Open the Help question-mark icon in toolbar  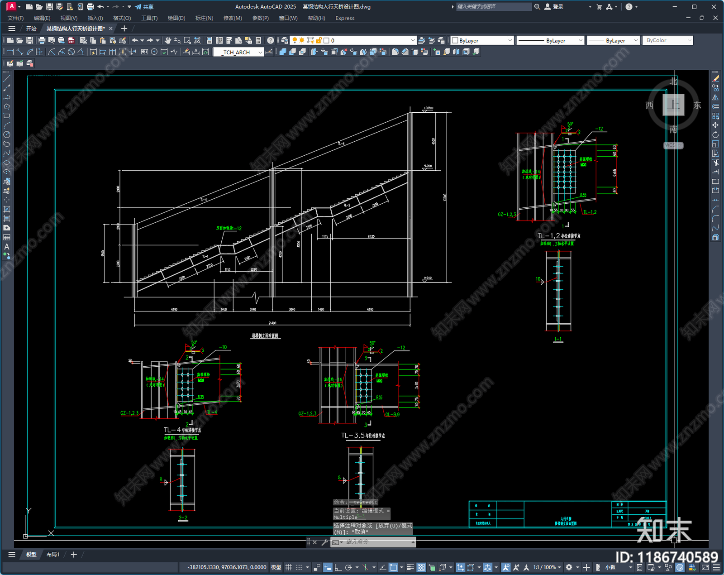click(x=271, y=40)
